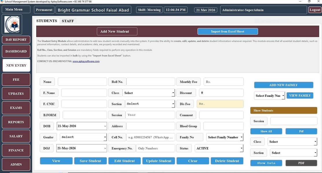322x173 pixels.
Task: Click into the Monthly Fee field
Action: pyautogui.click(x=223, y=82)
